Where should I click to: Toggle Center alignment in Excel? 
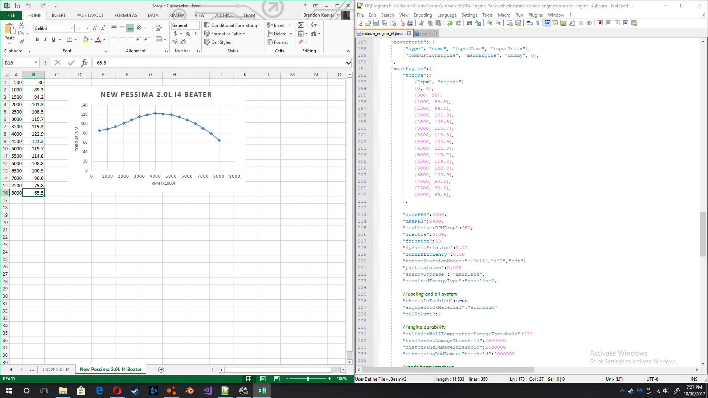tap(122, 39)
